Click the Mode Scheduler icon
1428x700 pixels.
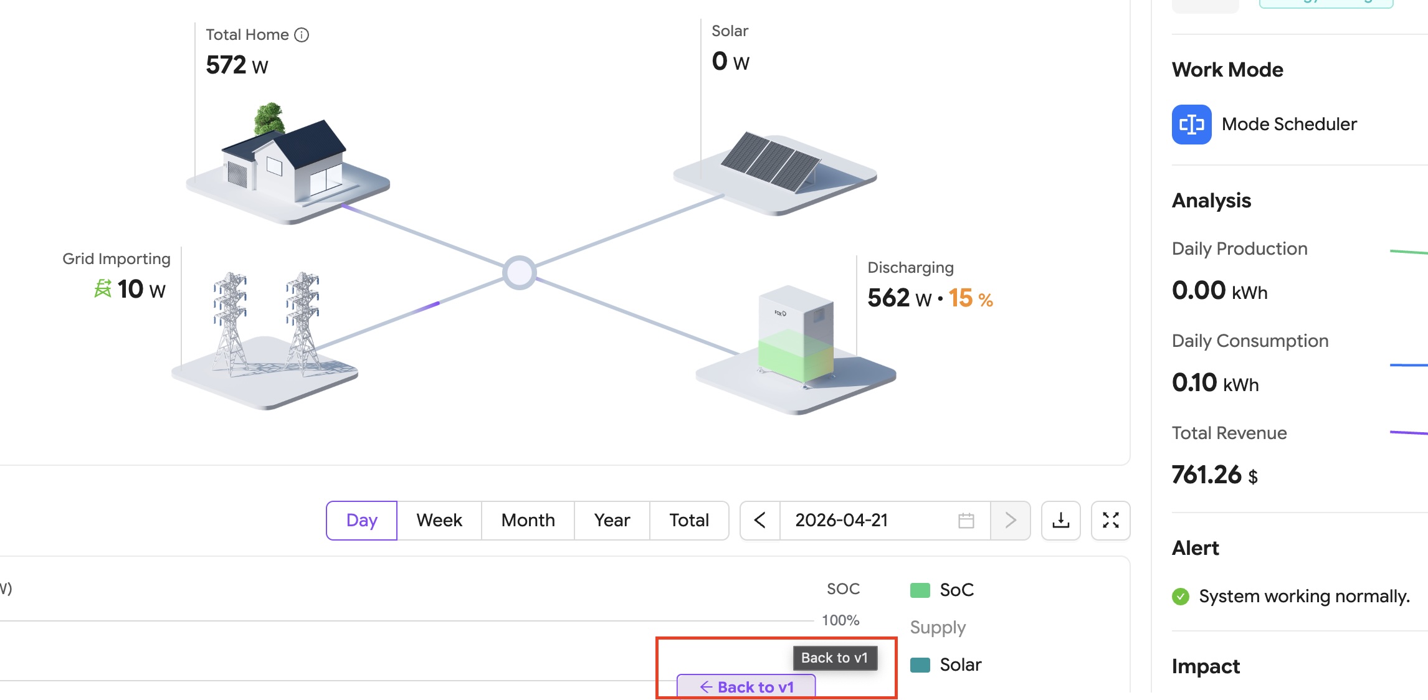(1191, 125)
